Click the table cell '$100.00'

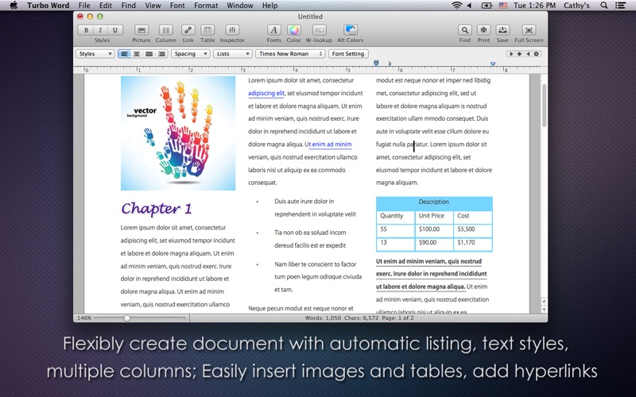(x=433, y=229)
